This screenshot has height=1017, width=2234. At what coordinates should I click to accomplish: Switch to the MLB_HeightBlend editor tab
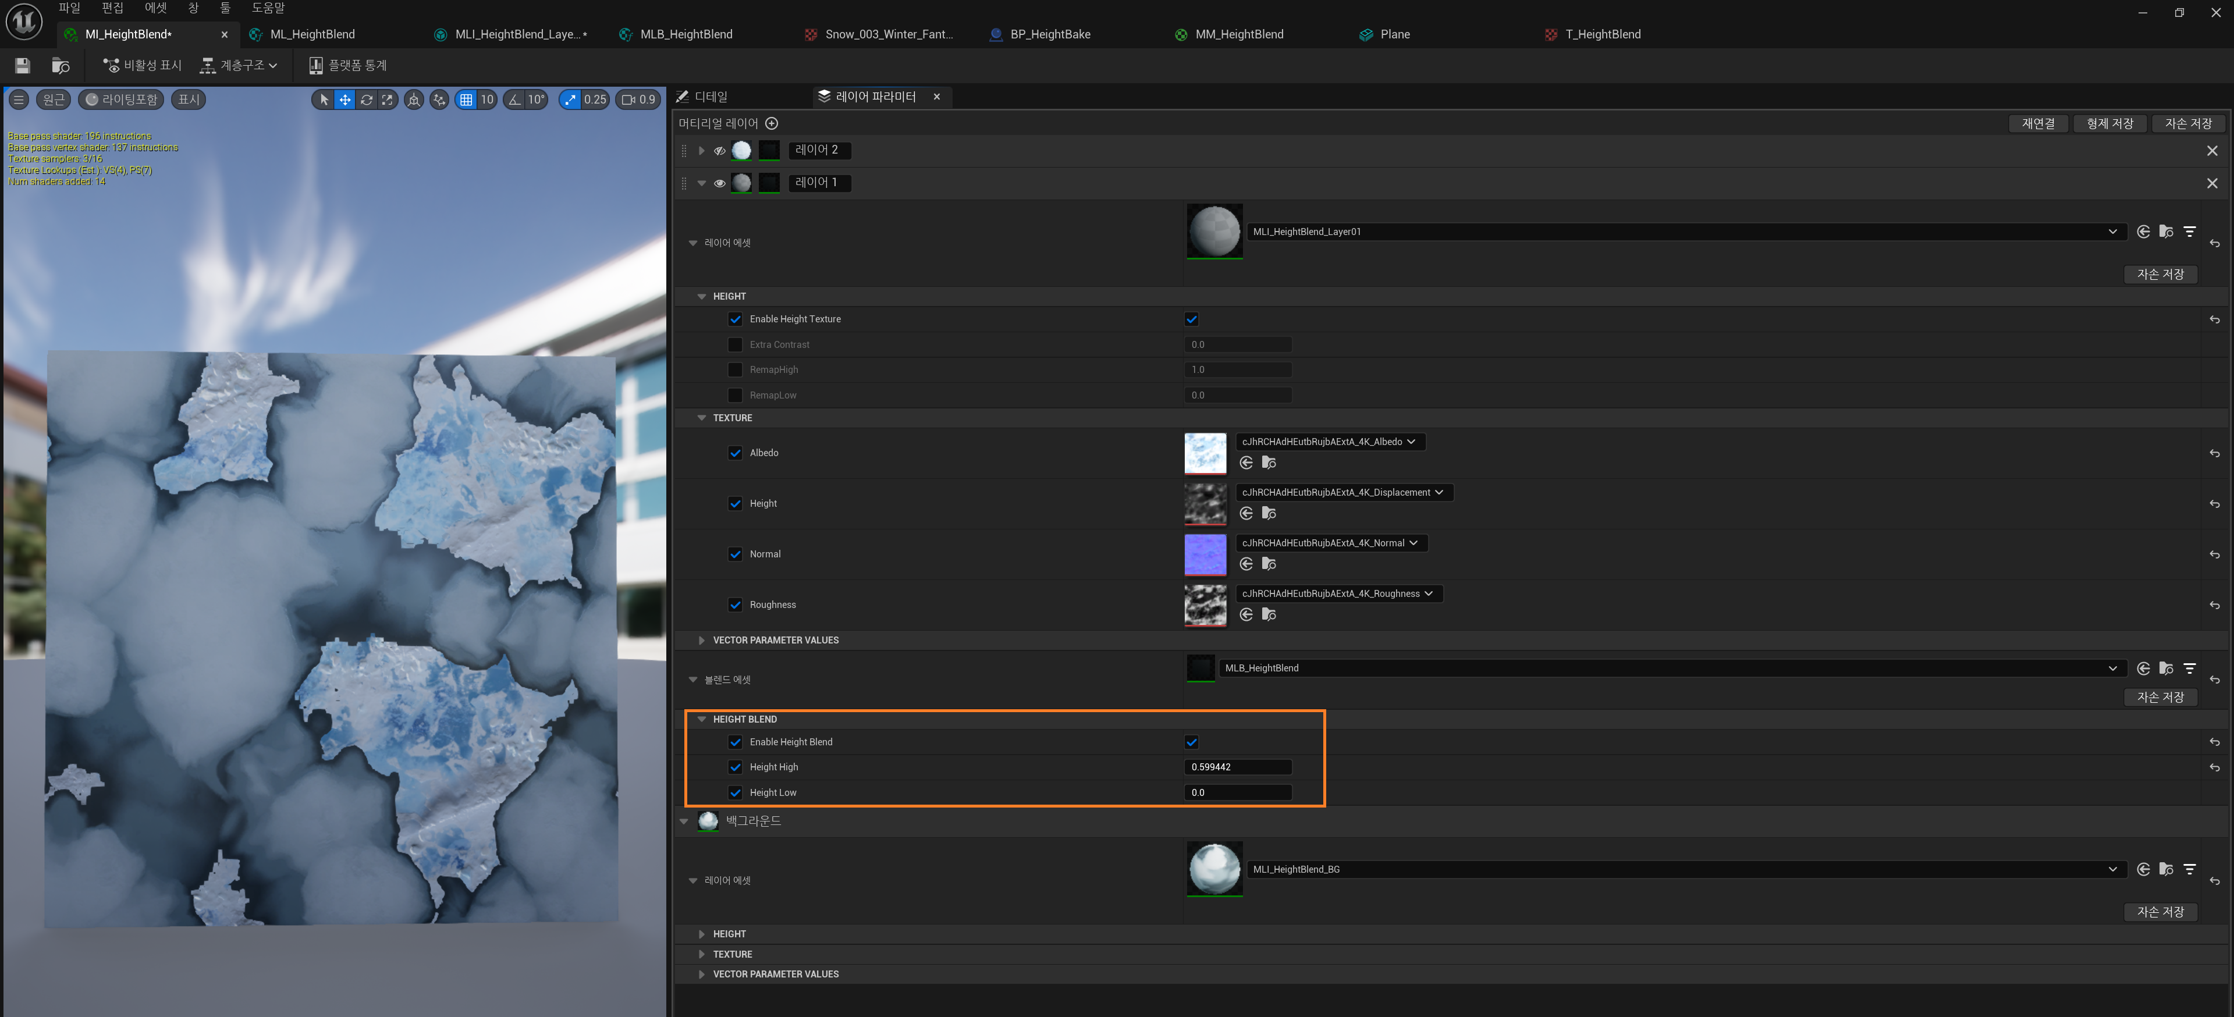pos(685,34)
